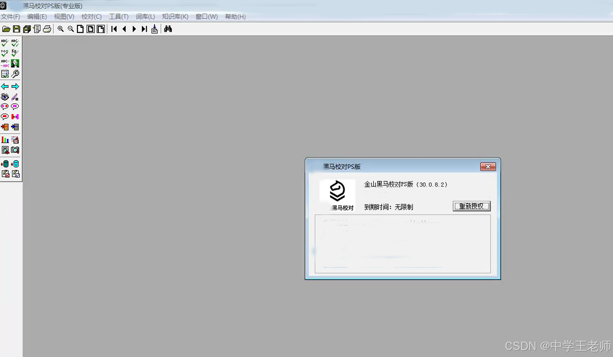The image size is (613, 357).
Task: Click the document with green plus icon
Action: 37,29
